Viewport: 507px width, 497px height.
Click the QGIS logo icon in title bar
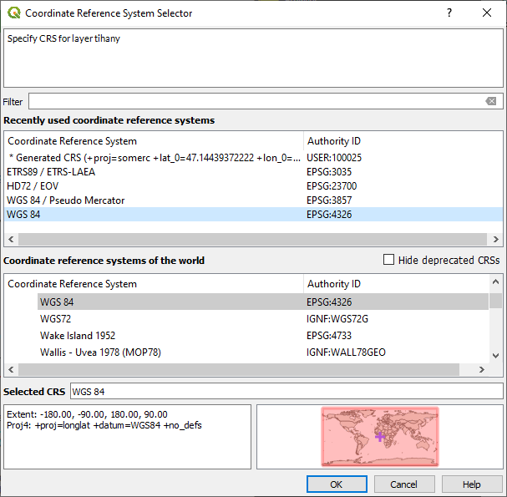click(x=14, y=13)
